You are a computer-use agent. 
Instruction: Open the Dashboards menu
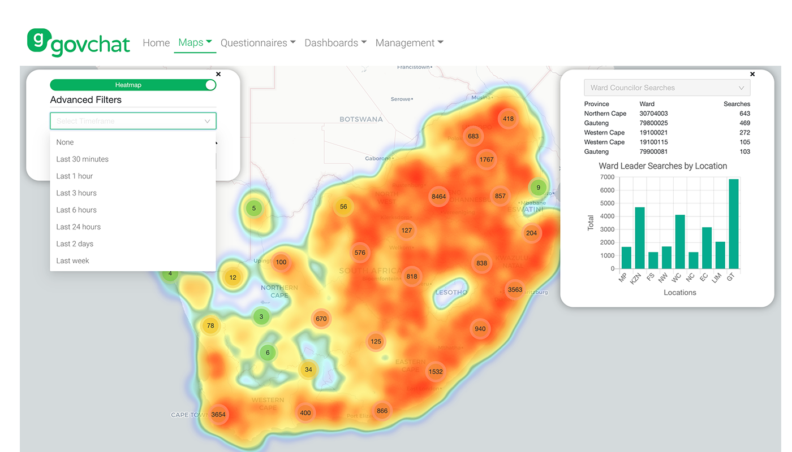[335, 43]
